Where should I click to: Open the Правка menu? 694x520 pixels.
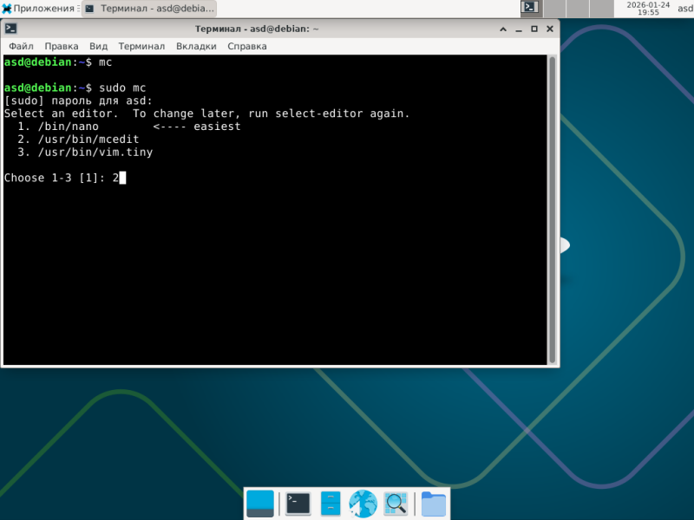(61, 47)
